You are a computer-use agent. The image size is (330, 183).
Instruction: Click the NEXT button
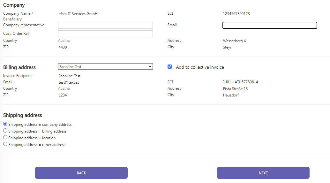263,173
